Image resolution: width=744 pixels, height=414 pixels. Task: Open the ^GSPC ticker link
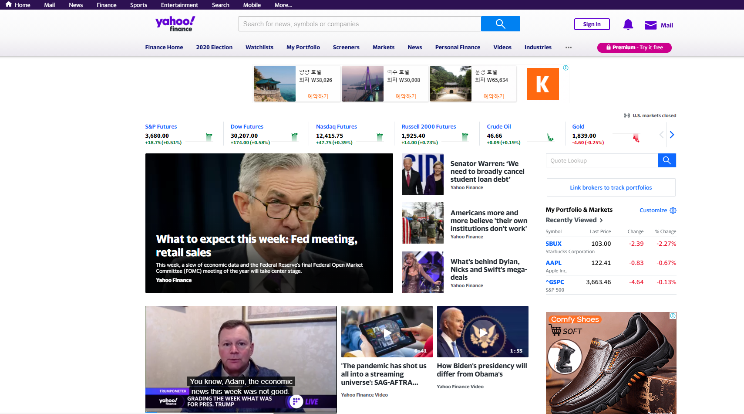555,282
